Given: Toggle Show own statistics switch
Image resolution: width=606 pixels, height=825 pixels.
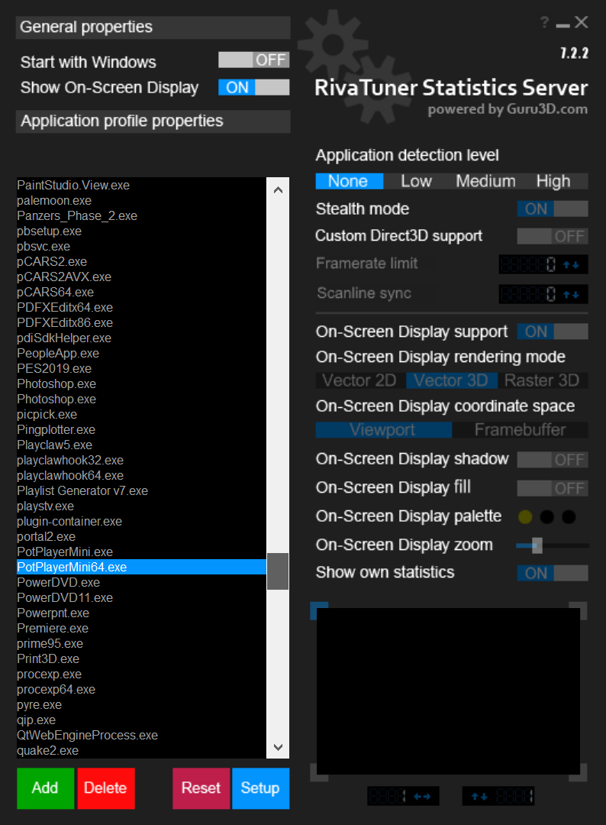Looking at the screenshot, I should click(x=553, y=573).
